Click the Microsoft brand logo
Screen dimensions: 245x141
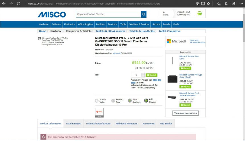(x=176, y=41)
